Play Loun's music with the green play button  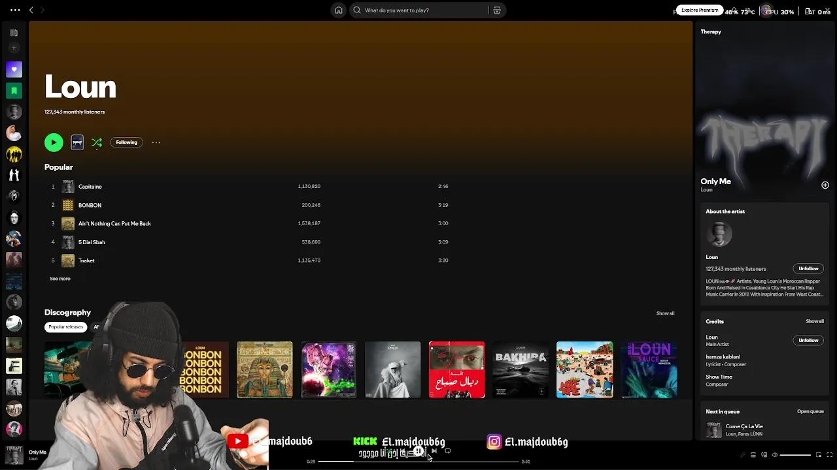point(54,142)
